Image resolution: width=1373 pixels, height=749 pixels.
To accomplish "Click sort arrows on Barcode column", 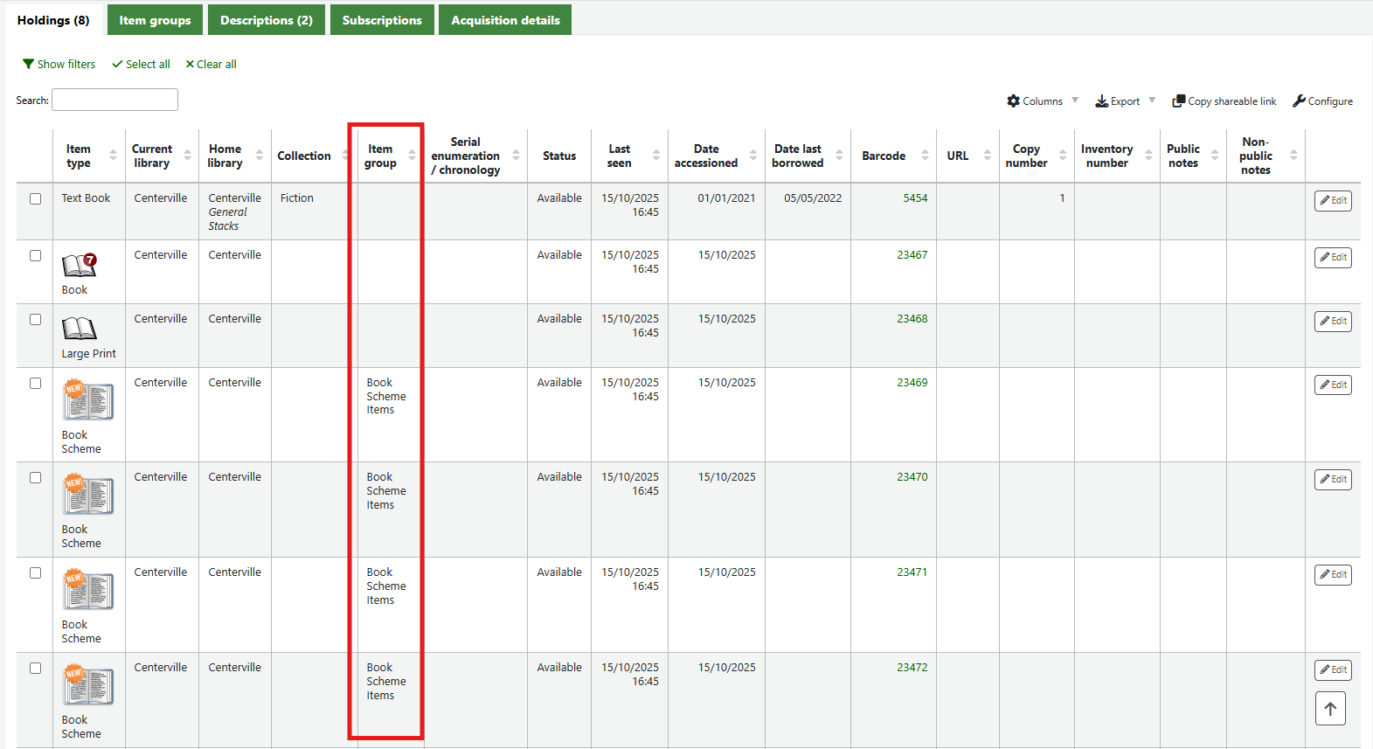I will point(925,156).
